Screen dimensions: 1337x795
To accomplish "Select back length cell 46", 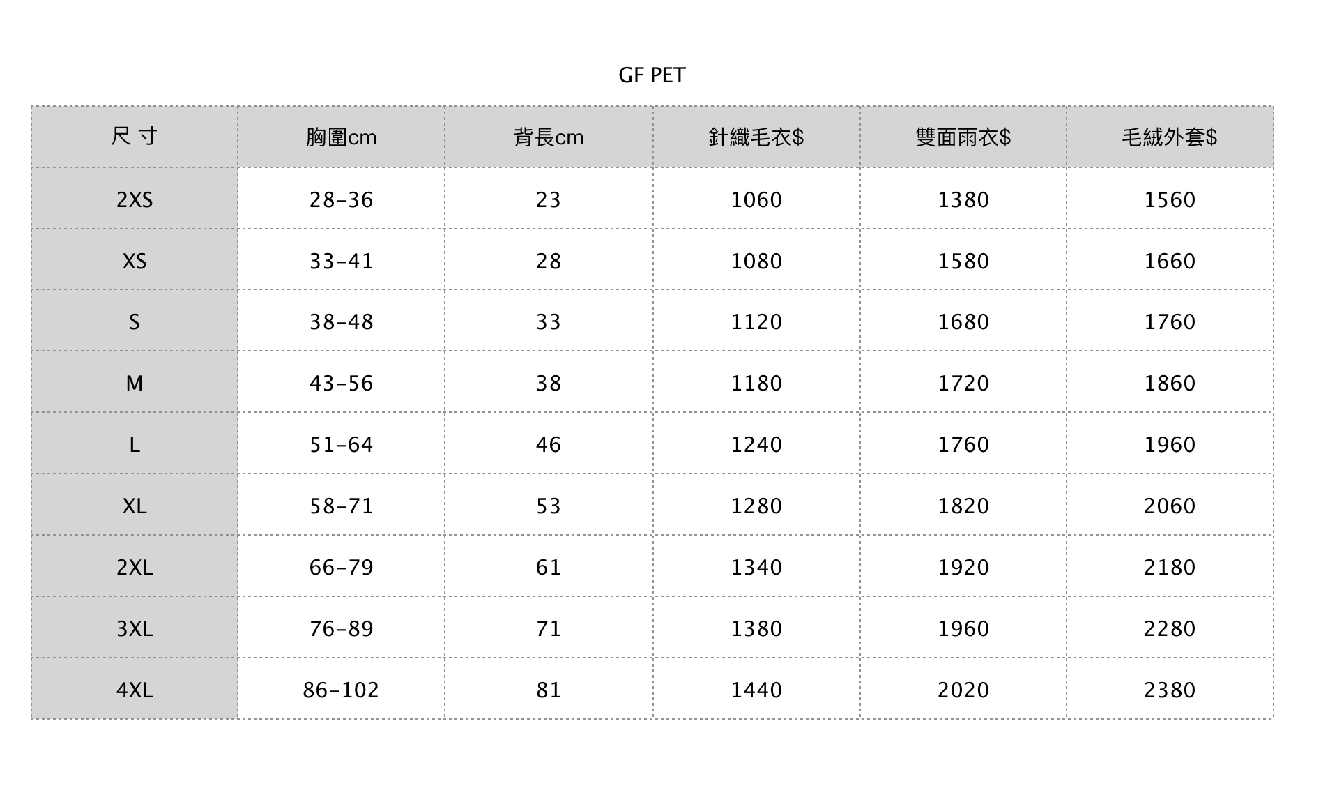I will tap(549, 445).
